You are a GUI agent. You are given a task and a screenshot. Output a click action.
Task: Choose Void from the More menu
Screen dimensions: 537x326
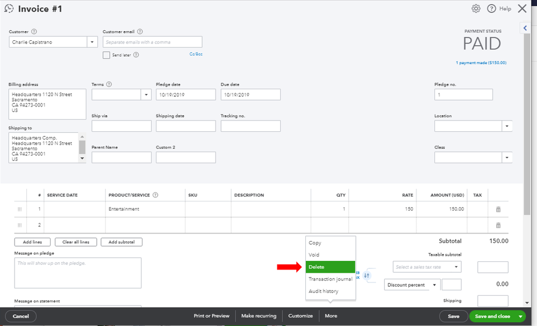pyautogui.click(x=314, y=254)
